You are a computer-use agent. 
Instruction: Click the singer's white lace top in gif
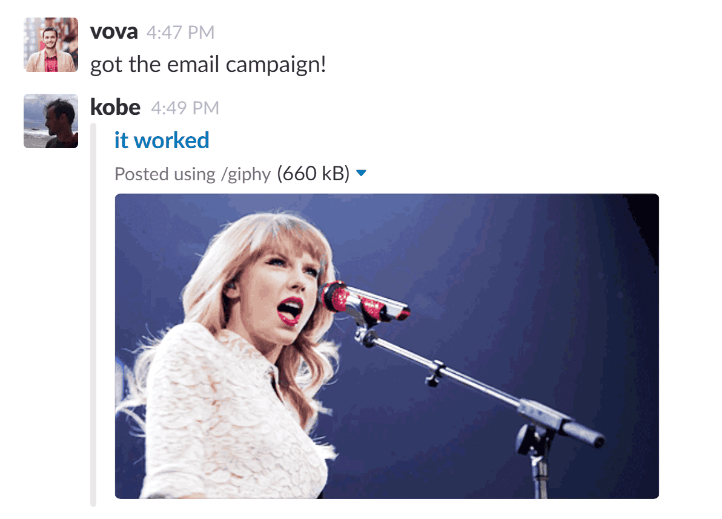point(230,414)
